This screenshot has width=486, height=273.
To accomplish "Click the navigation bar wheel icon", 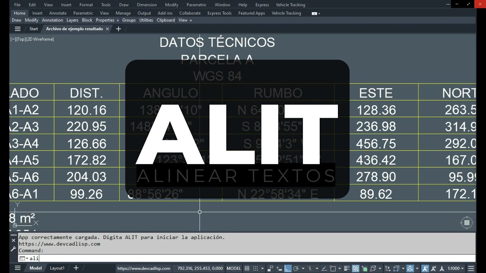I will coord(467,223).
